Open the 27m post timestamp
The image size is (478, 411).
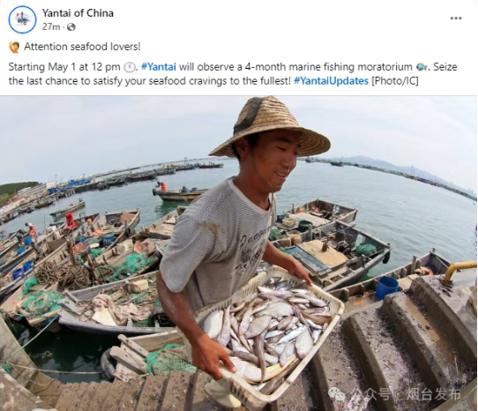[x=51, y=27]
